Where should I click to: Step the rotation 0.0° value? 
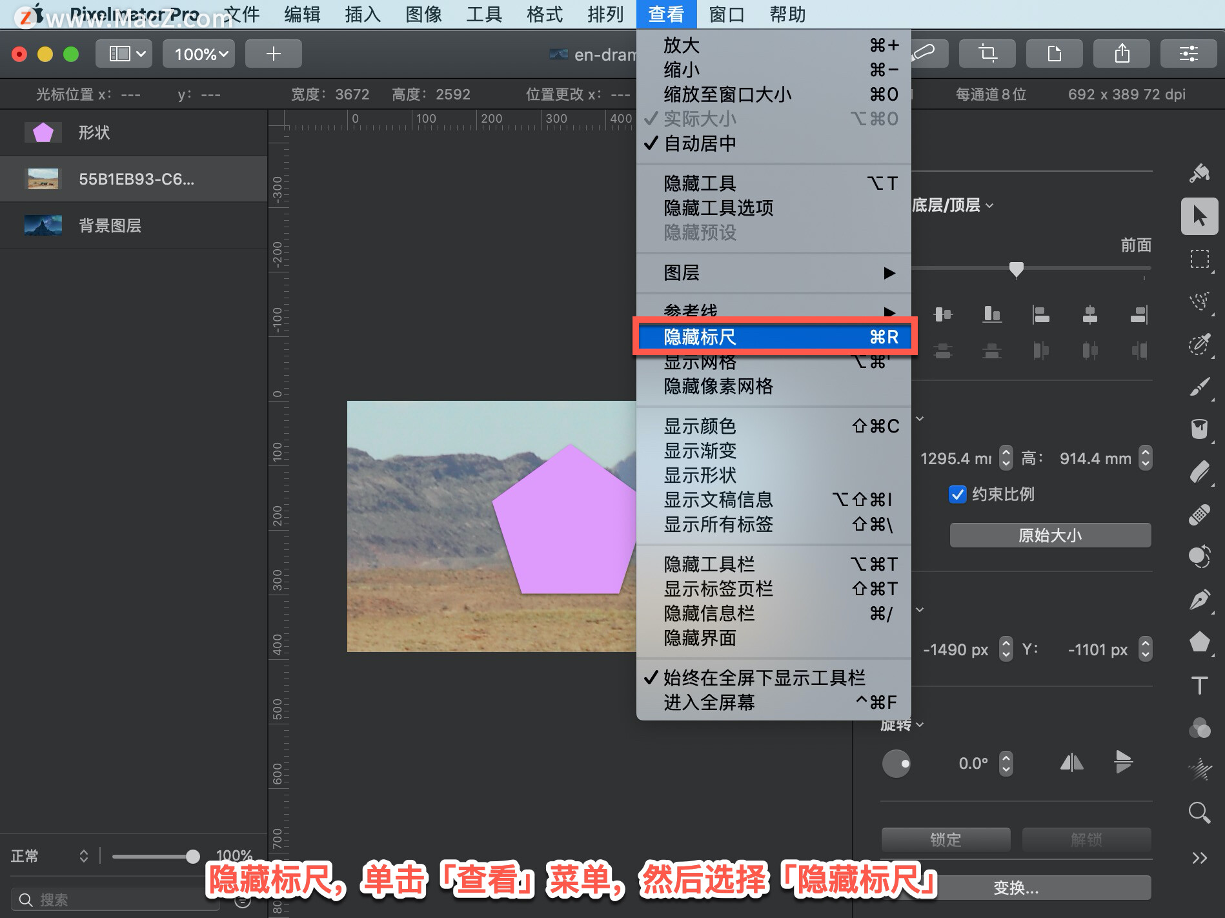point(1006,764)
